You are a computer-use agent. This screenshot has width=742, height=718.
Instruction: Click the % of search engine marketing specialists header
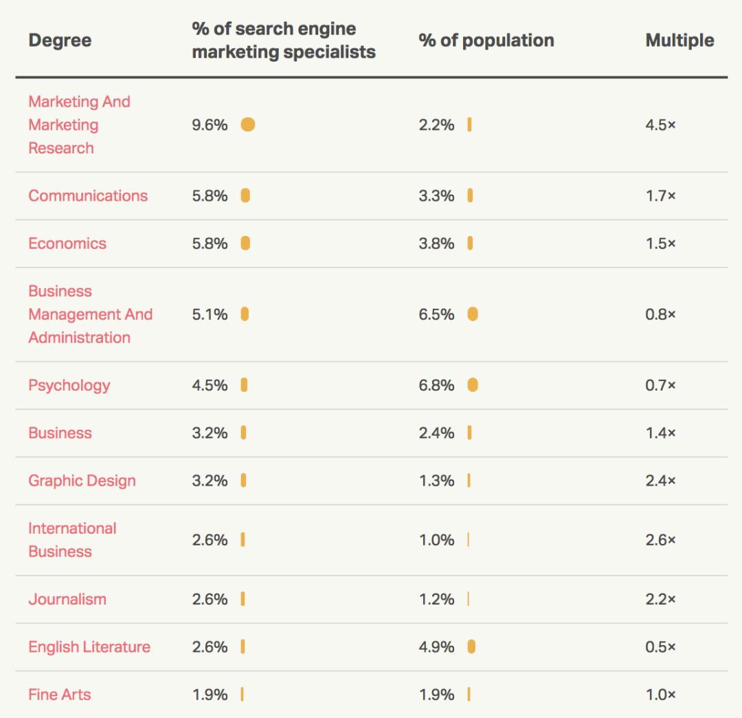pos(284,41)
